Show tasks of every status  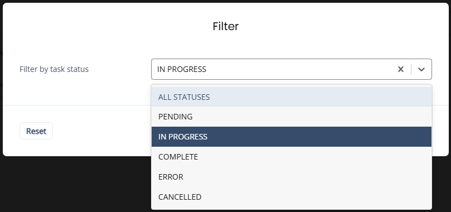click(292, 97)
